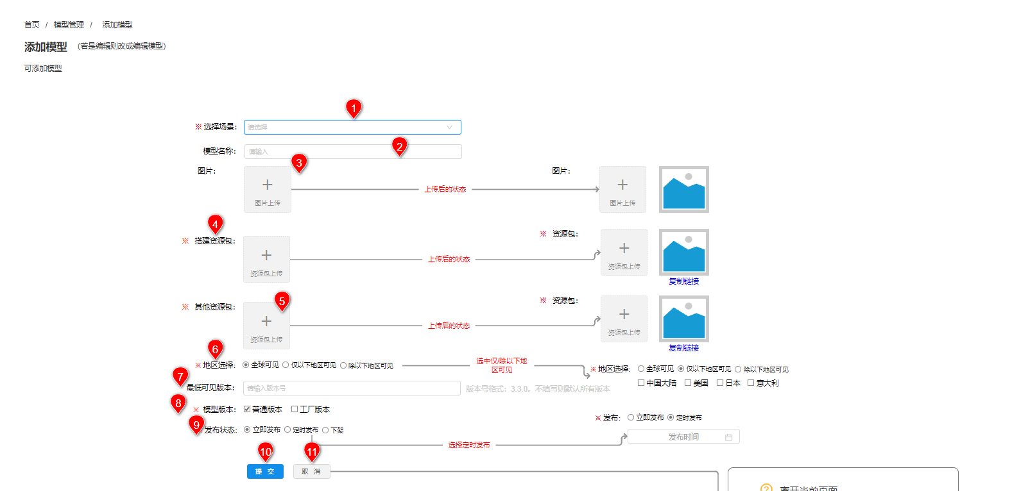The width and height of the screenshot is (1012, 491).
Task: Select right 立即发布 radio button
Action: click(631, 417)
